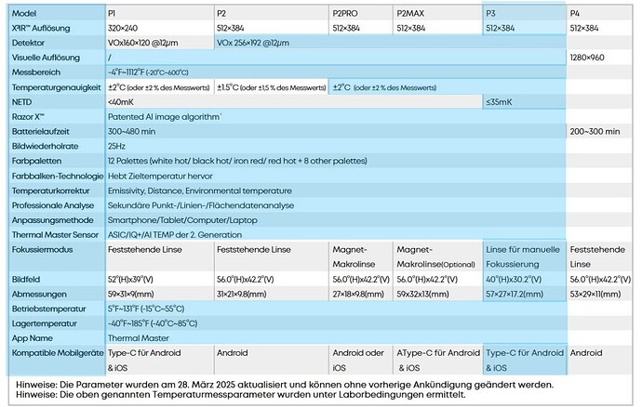Viewport: 642px width, 407px height.
Task: Click the '25Hz' refresh rate value
Action: (116, 147)
